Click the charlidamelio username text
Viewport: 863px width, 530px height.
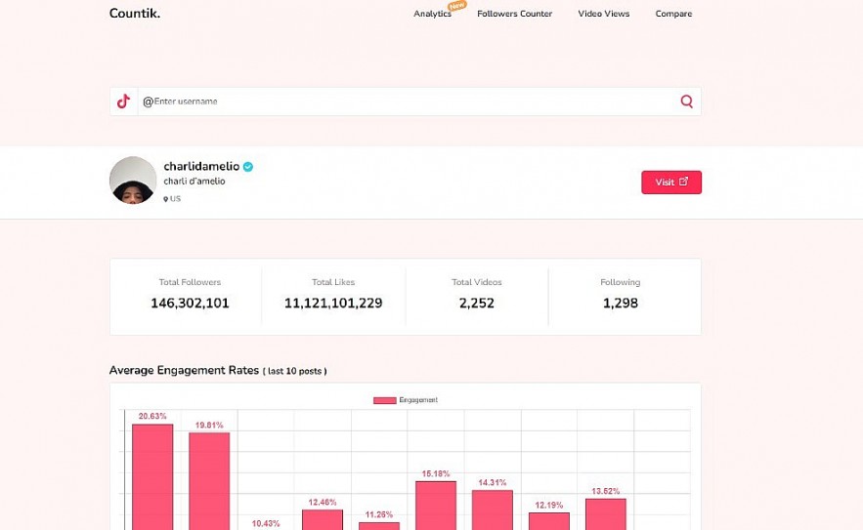201,167
